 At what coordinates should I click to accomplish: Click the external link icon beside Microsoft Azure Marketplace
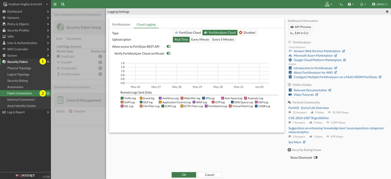336,56
